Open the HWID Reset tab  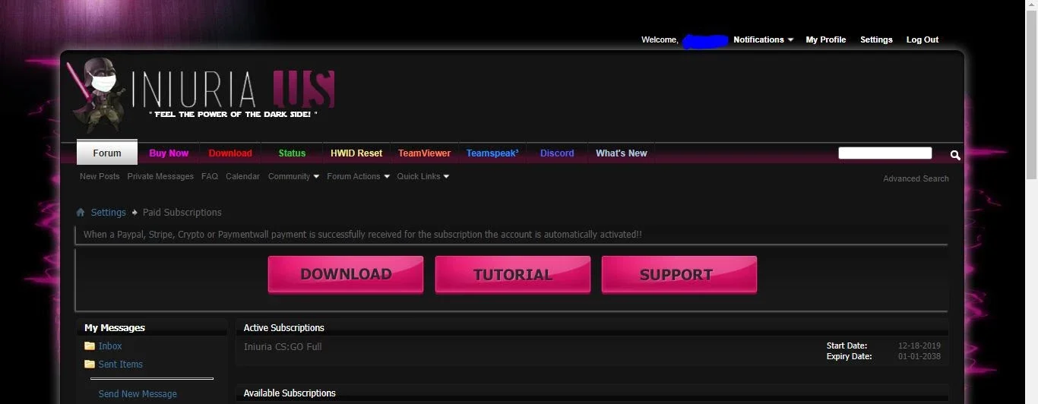coord(356,153)
